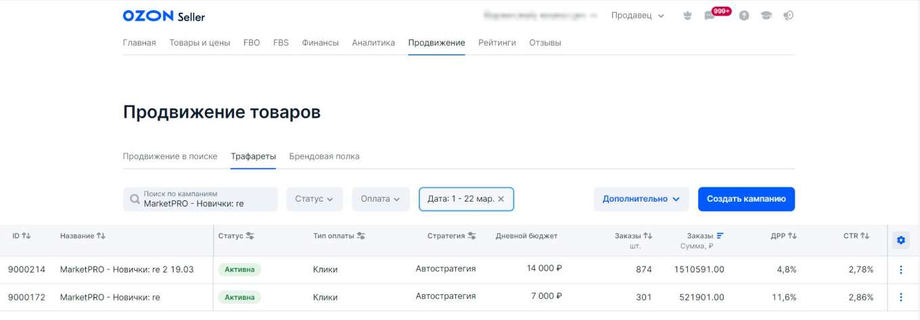The image size is (920, 320).
Task: Focus the campaign search input field
Action: (200, 199)
